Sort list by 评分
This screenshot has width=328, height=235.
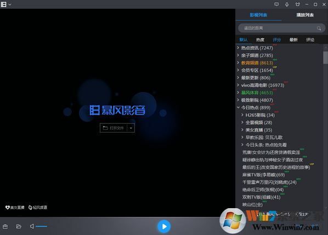coord(276,39)
